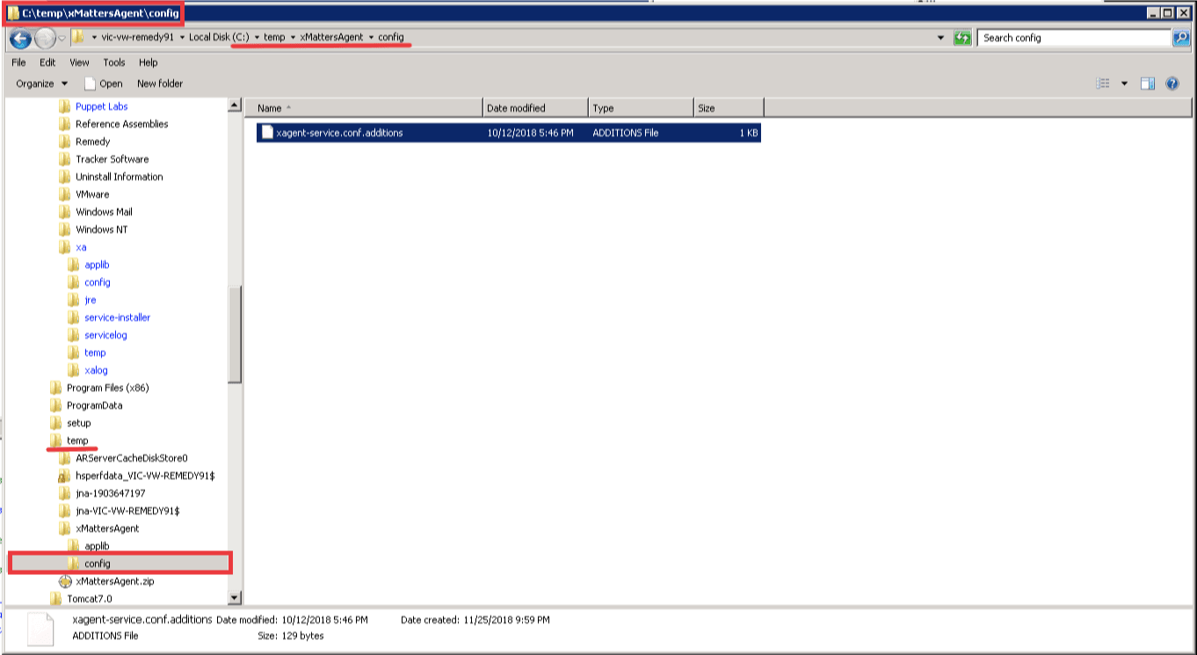The image size is (1197, 655).
Task: Click navigation pane scroll down arrow
Action: 235,598
